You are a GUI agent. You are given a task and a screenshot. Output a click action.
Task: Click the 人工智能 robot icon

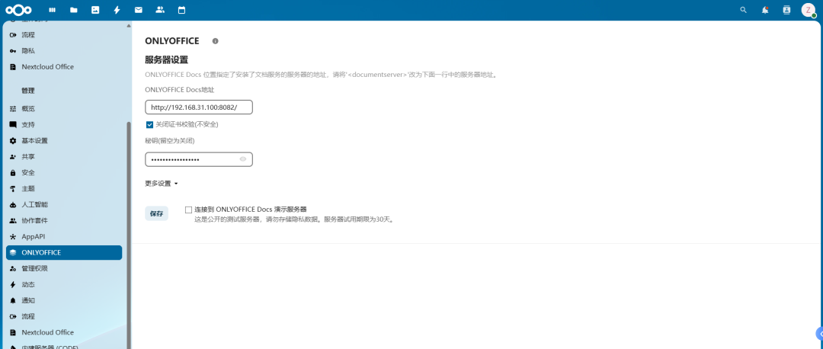(x=13, y=205)
